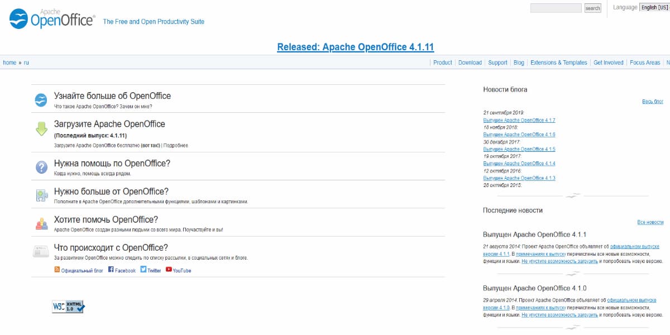
Task: Open the Extensions & Templates menu
Action: tap(558, 62)
